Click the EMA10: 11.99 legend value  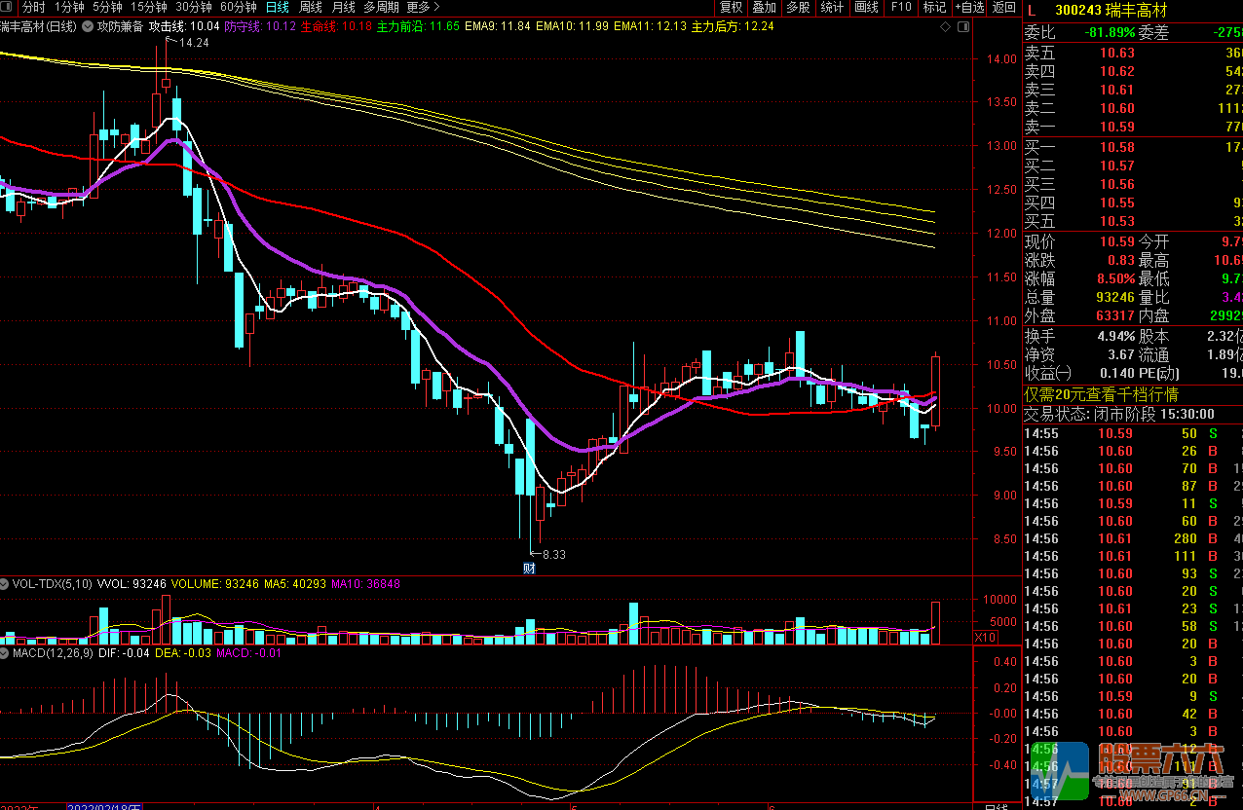click(571, 26)
